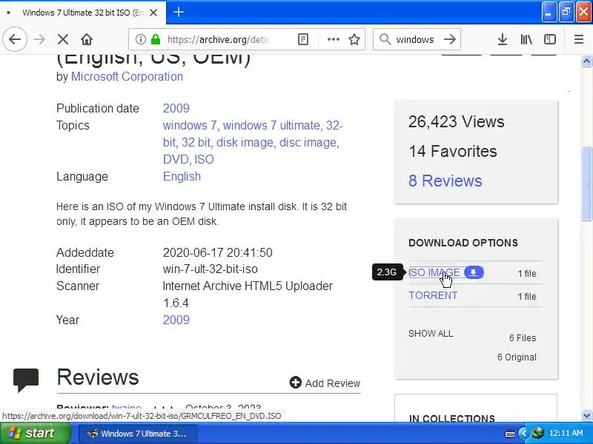Click the forward navigation arrow
The height and width of the screenshot is (444, 593).
coord(39,39)
